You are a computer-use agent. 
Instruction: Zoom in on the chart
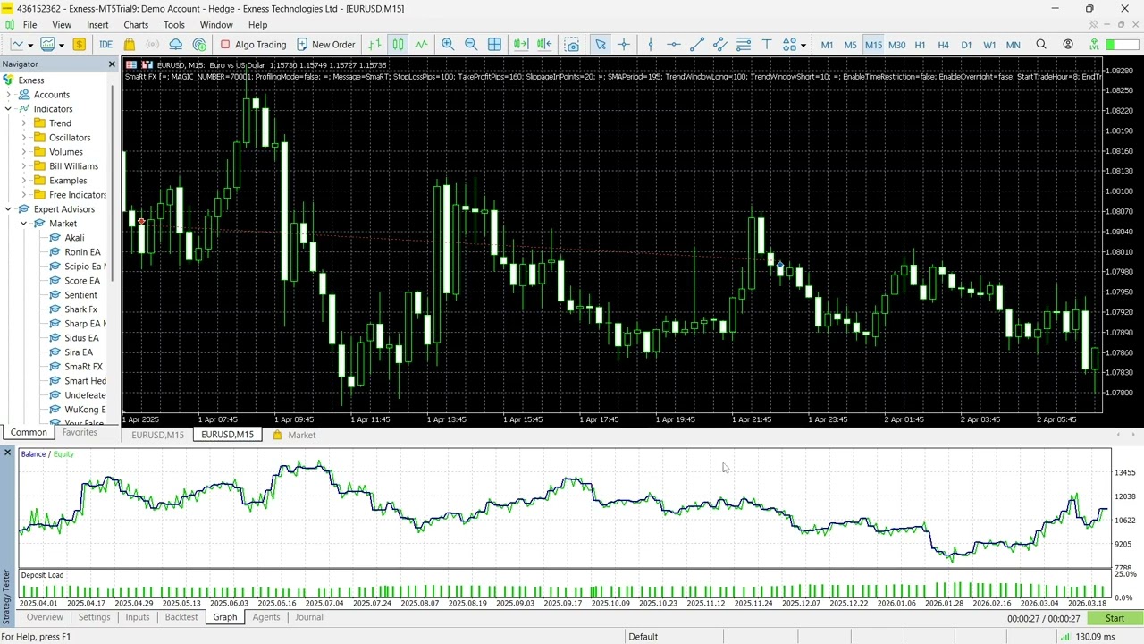[x=448, y=45]
